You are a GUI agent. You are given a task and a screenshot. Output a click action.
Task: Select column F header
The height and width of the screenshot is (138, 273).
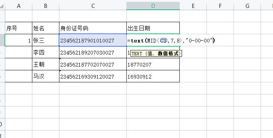pos(220,6)
